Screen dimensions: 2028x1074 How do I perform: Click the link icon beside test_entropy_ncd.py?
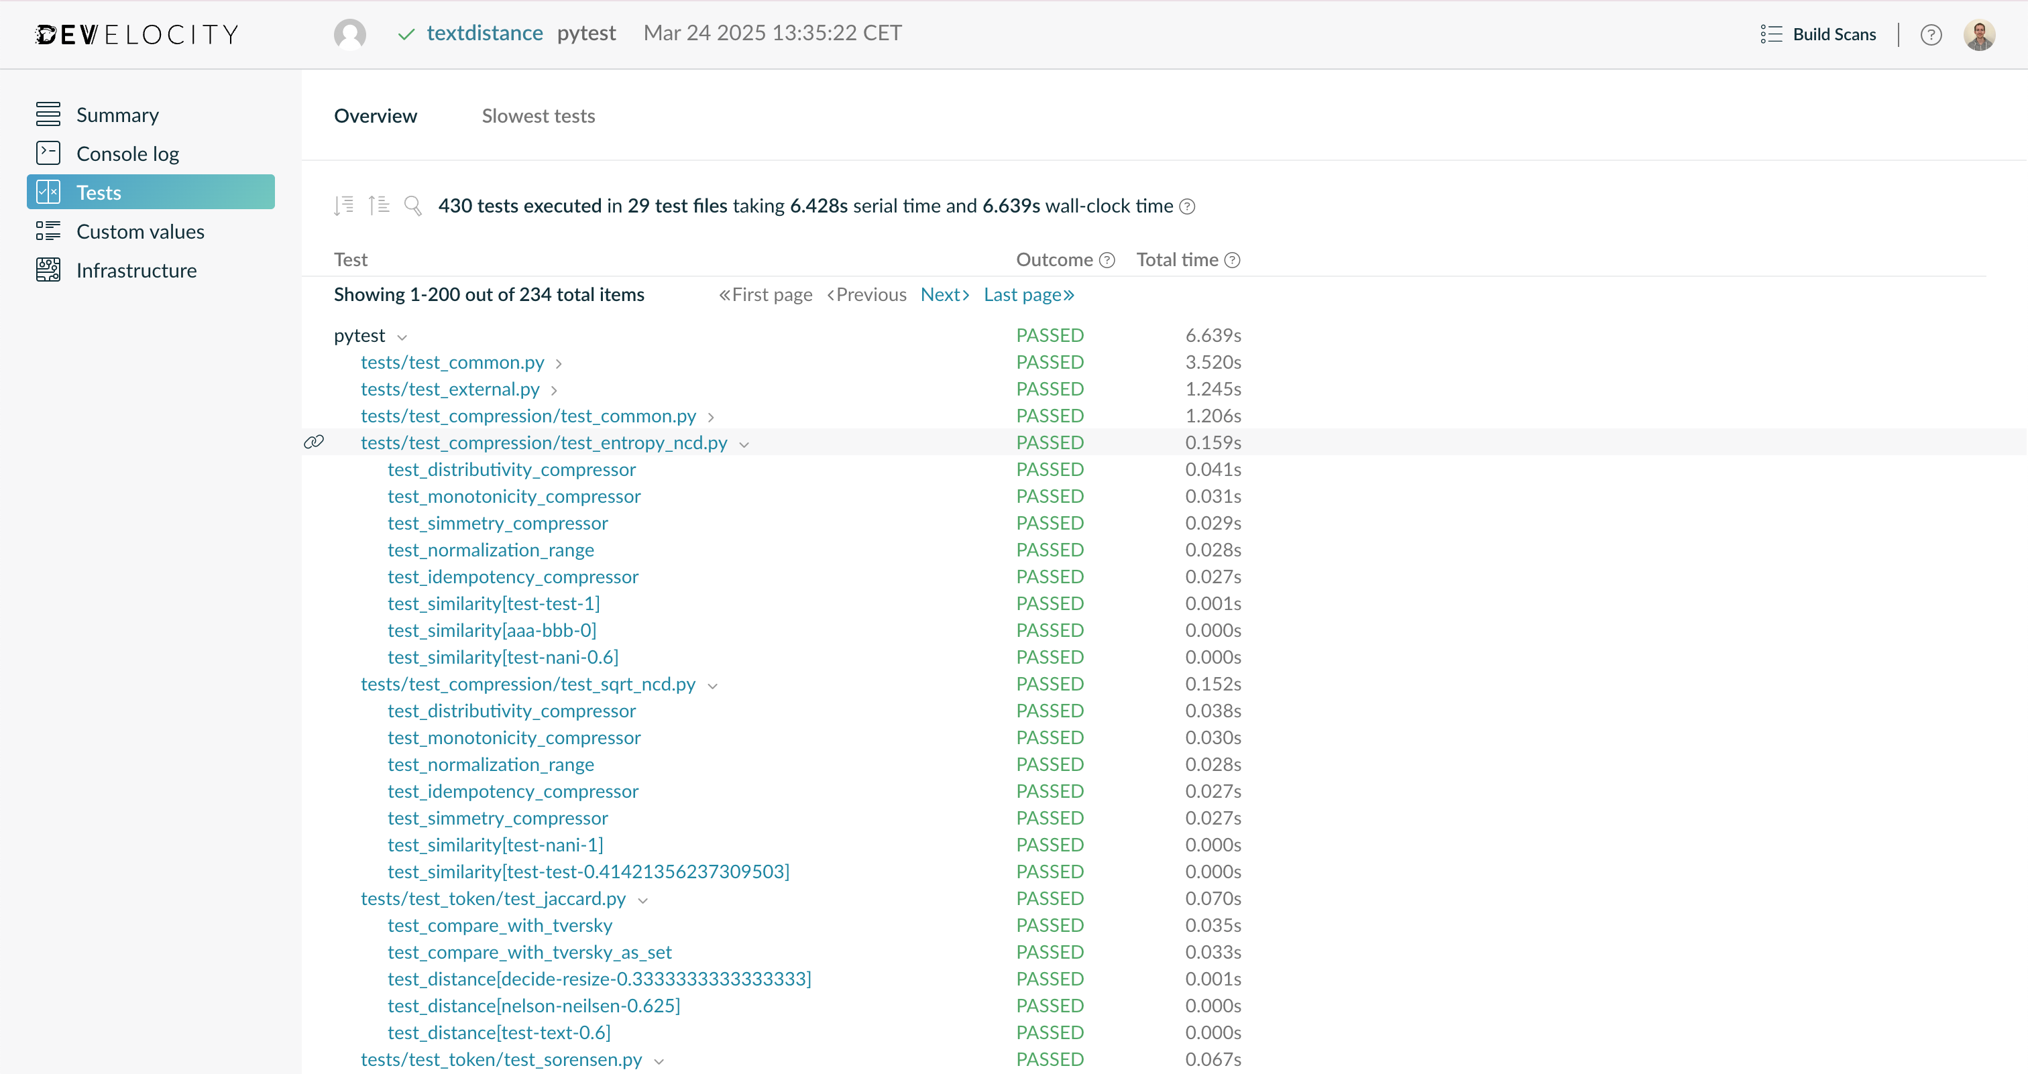pyautogui.click(x=313, y=441)
